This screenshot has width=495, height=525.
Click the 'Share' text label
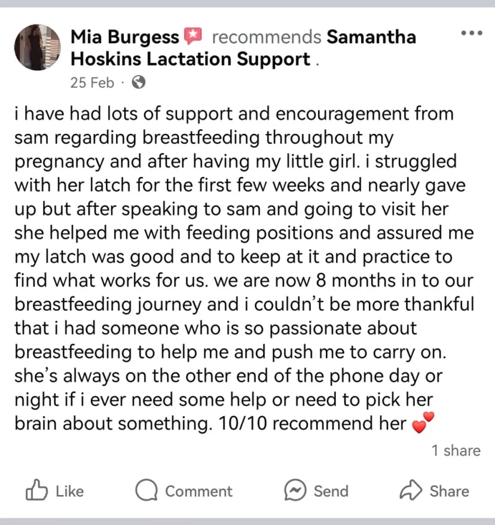449,491
